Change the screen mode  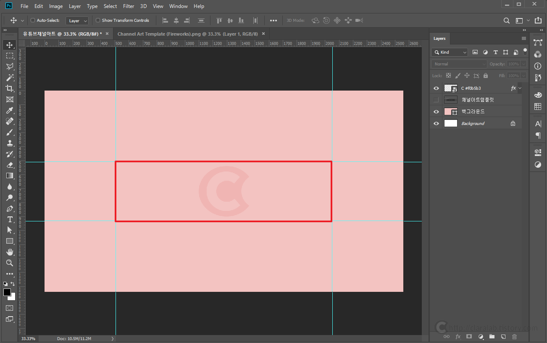click(x=10, y=319)
